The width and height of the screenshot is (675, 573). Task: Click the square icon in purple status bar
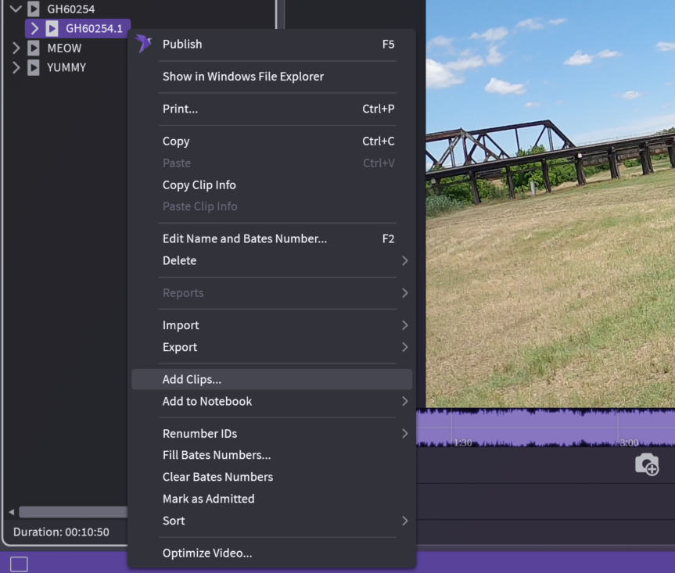(19, 564)
